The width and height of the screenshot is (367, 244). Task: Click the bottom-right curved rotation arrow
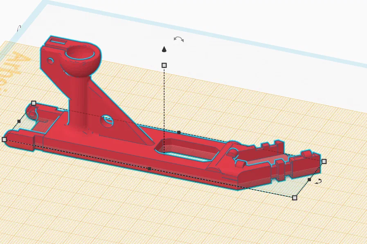(318, 181)
